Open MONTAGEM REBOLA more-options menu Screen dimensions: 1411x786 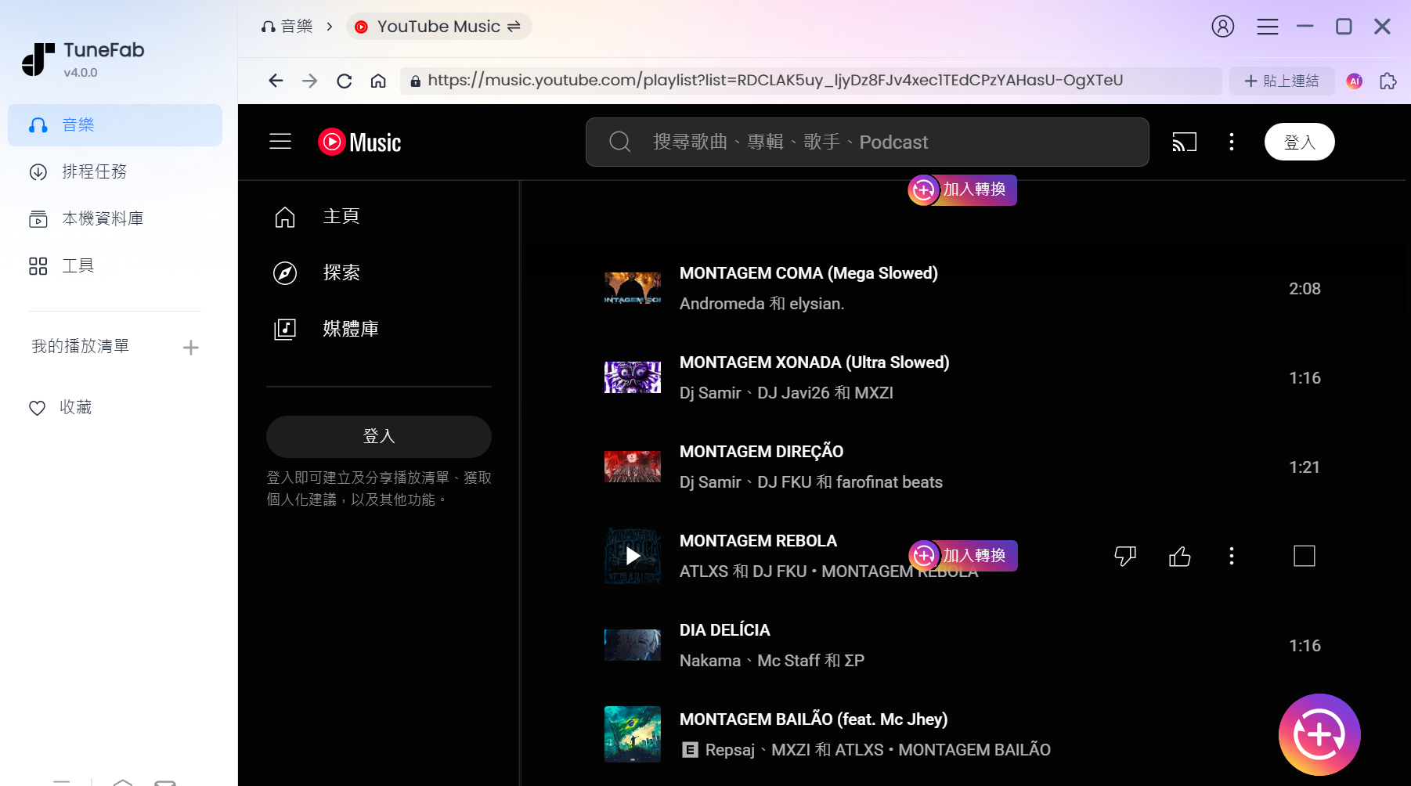click(x=1232, y=556)
